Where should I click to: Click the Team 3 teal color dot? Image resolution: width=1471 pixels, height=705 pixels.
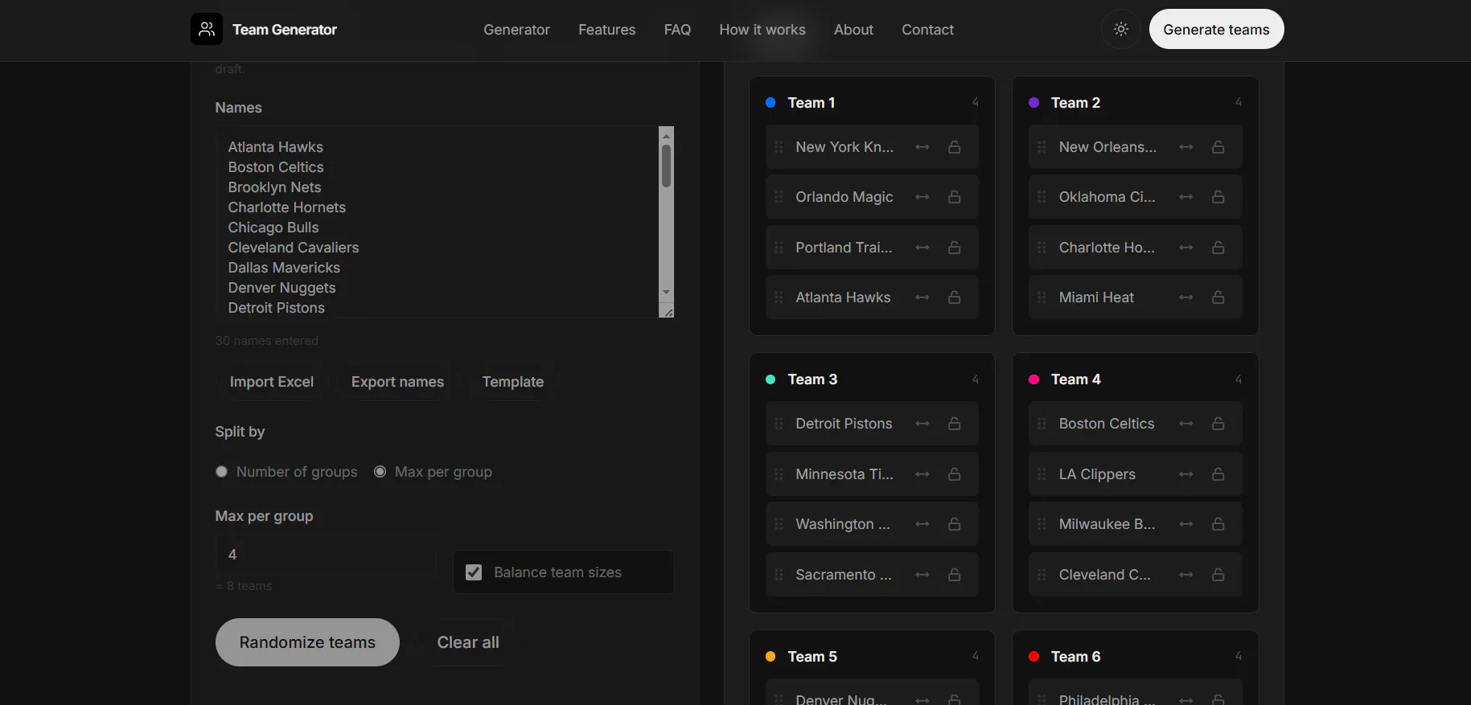pyautogui.click(x=770, y=379)
